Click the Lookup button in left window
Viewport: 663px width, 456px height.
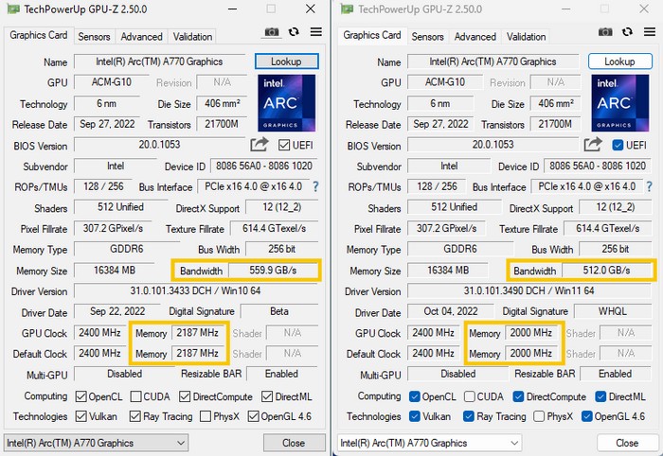point(286,61)
